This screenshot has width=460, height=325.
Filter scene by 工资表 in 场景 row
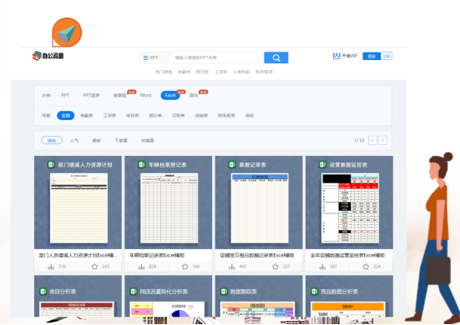coord(109,116)
